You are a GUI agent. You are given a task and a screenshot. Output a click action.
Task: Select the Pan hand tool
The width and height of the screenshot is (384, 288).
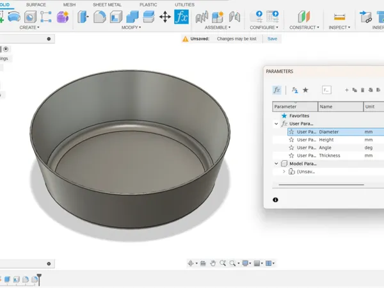[x=213, y=263]
